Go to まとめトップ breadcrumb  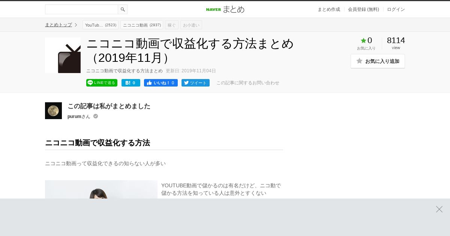58,25
